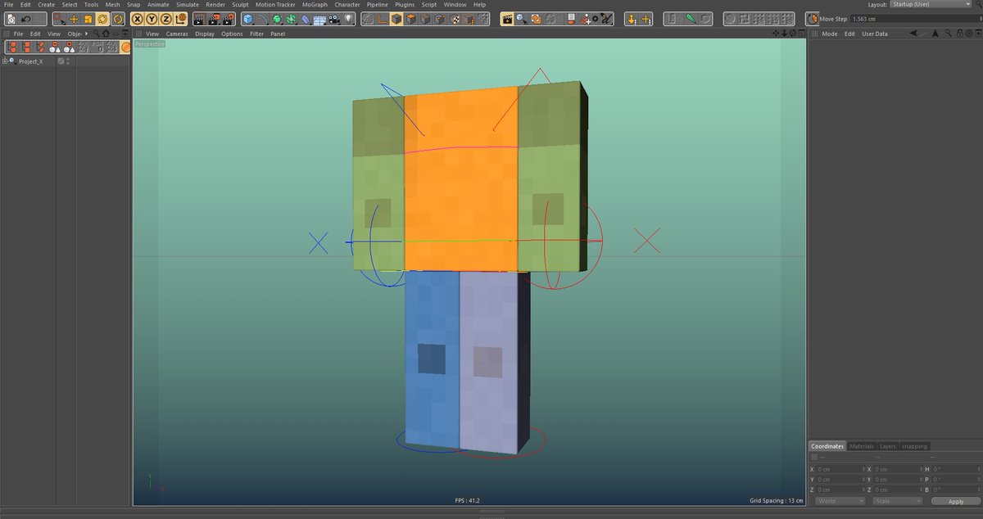Toggle the world coordinate system icon
Viewport: 983px width, 519px height.
180,18
